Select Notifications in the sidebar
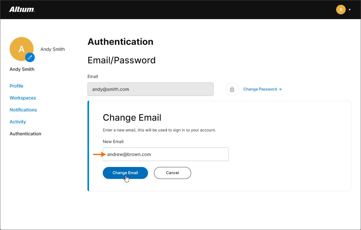The height and width of the screenshot is (230, 361). [23, 110]
